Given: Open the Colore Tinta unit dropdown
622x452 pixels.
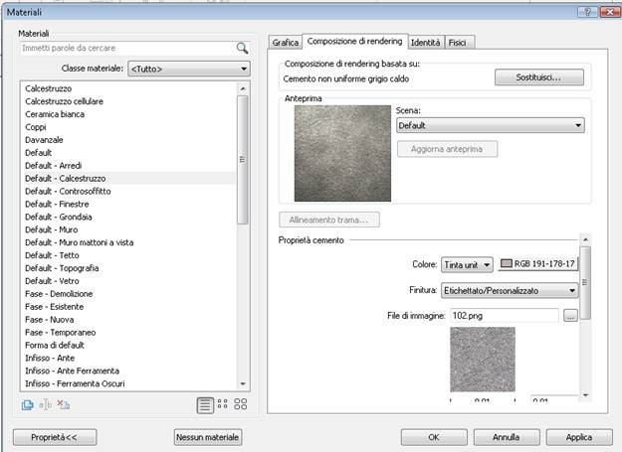Looking at the screenshot, I should click(x=467, y=264).
